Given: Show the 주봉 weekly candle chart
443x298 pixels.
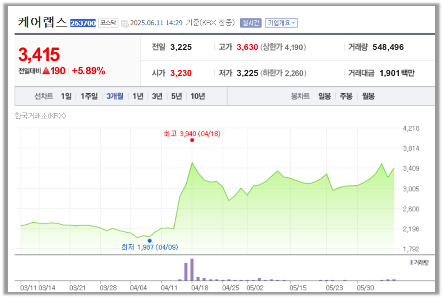Looking at the screenshot, I should pyautogui.click(x=346, y=96).
